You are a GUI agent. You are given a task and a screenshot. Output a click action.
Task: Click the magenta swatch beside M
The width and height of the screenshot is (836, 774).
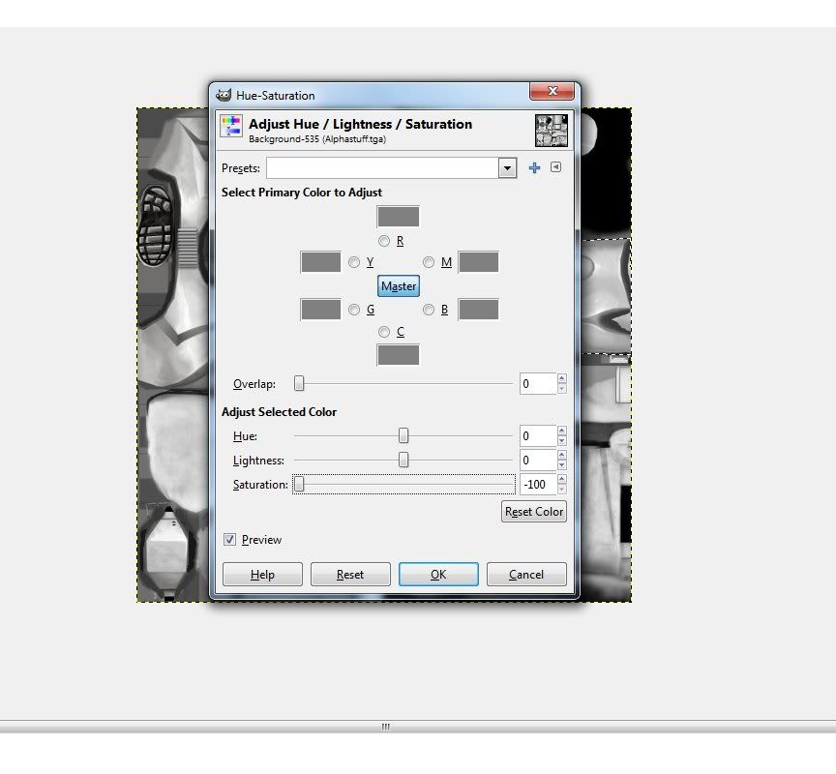(x=479, y=262)
